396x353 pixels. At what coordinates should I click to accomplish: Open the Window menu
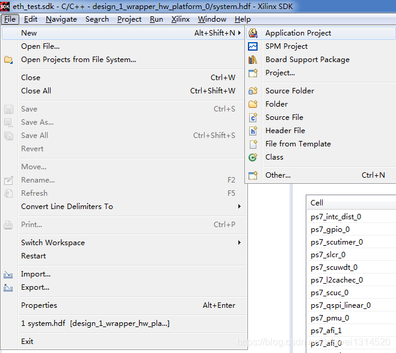pyautogui.click(x=212, y=19)
